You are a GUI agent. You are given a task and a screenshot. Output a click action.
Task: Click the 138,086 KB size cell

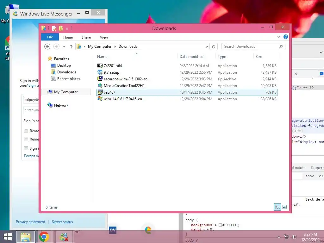pyautogui.click(x=268, y=99)
